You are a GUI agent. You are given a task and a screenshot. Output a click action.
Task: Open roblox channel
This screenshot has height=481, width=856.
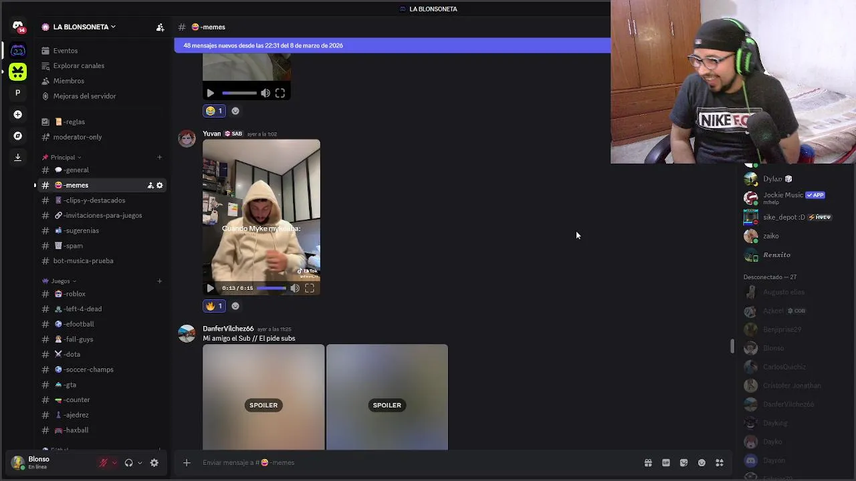101,294
